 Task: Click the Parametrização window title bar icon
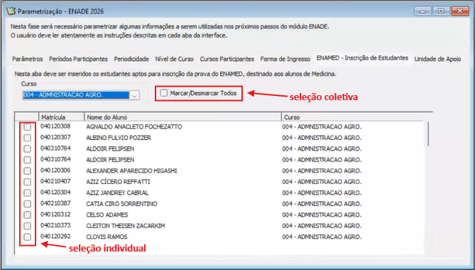11,11
